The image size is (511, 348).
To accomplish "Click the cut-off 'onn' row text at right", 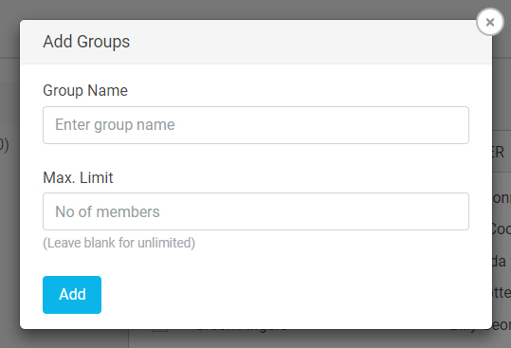I will [x=502, y=198].
